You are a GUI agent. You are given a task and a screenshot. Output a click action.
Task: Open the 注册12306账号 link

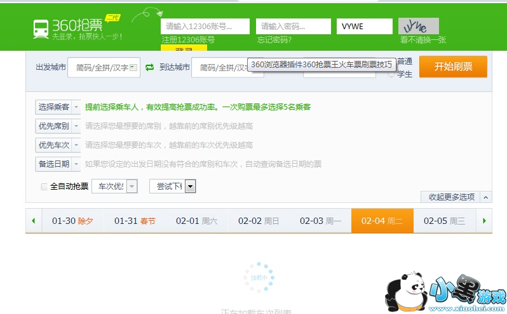(188, 40)
